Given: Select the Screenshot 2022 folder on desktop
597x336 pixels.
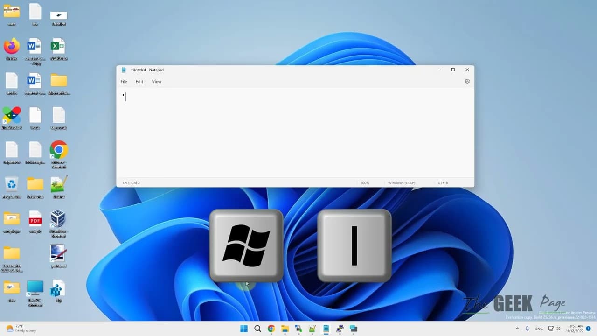Looking at the screenshot, I should (x=12, y=259).
